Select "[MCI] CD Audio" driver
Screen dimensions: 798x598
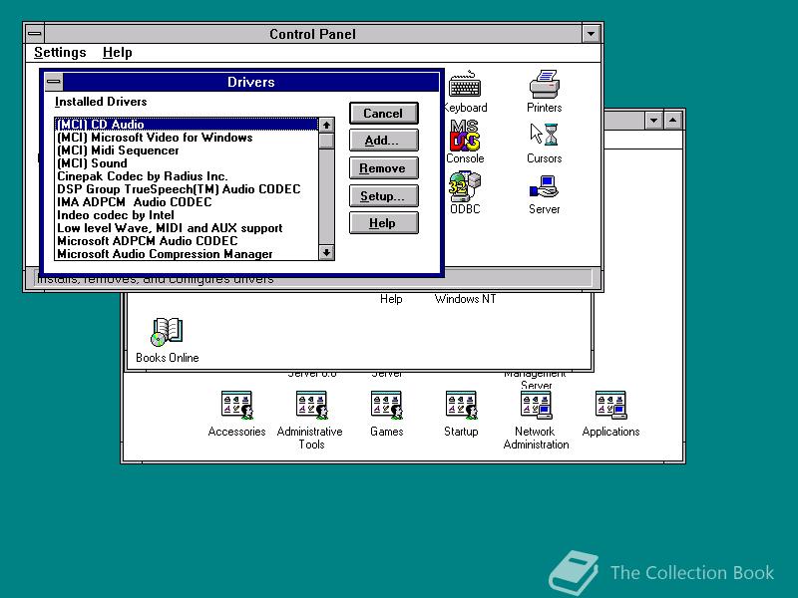(187, 124)
